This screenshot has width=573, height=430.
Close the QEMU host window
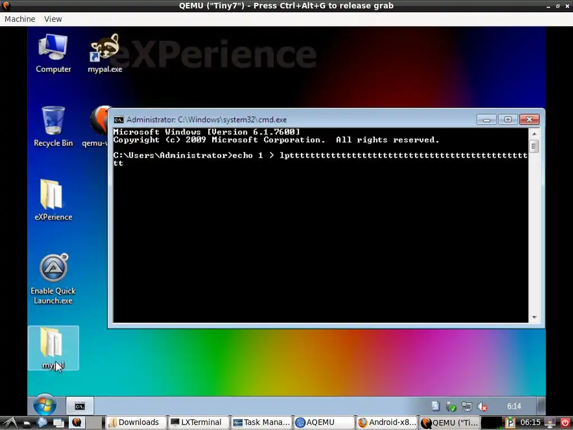click(567, 6)
